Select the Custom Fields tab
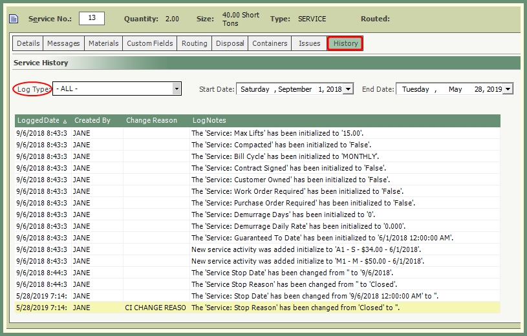 coord(149,43)
